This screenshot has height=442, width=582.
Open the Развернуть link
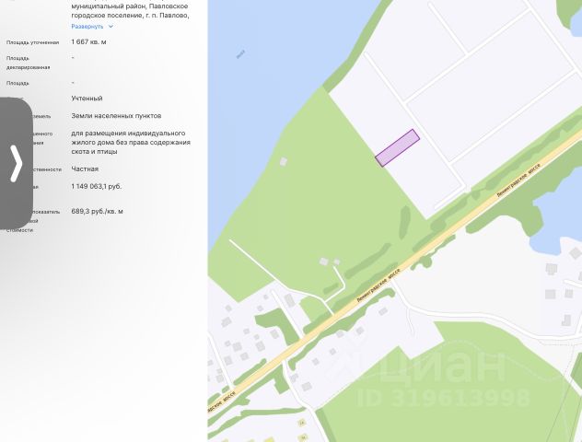[x=87, y=27]
